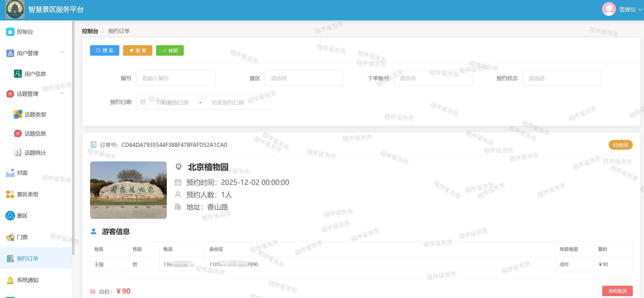Open the 景区 filter dropdown
Image resolution: width=644 pixels, height=298 pixels.
point(304,78)
